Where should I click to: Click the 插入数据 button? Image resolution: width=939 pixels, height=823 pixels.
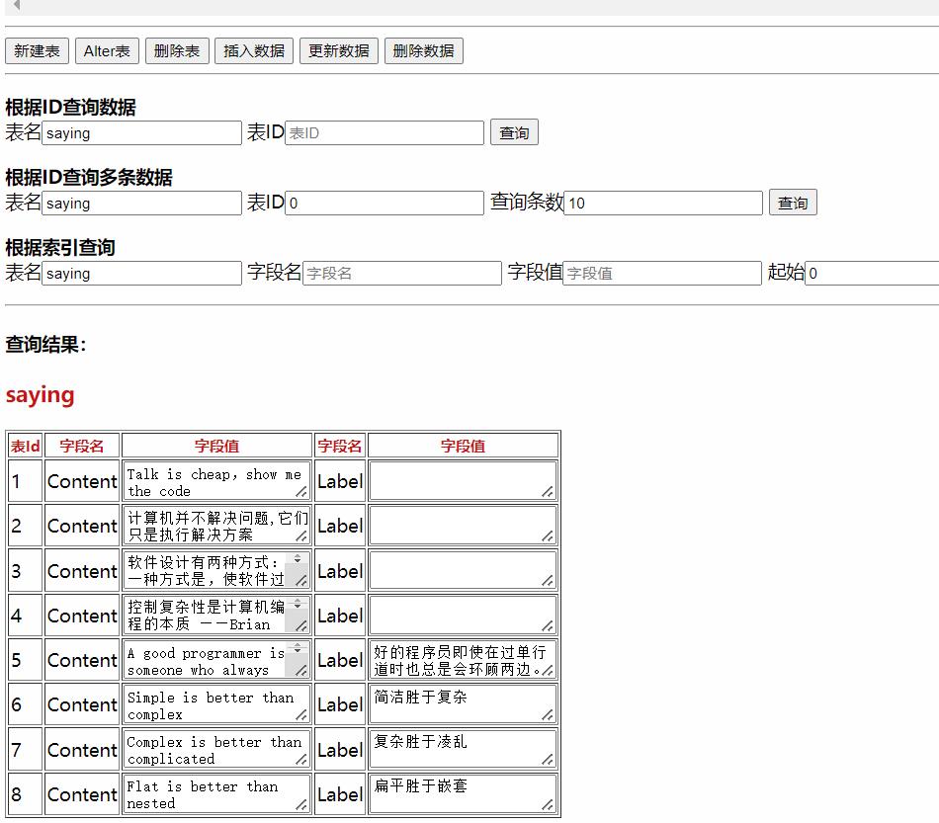(x=252, y=51)
